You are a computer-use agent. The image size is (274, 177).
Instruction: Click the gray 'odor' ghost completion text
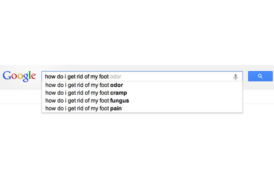(x=115, y=77)
